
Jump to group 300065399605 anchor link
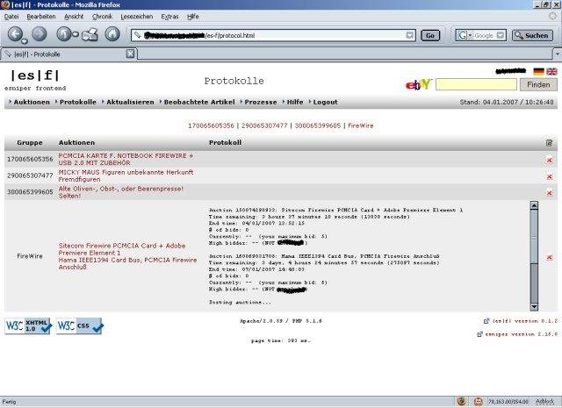318,125
